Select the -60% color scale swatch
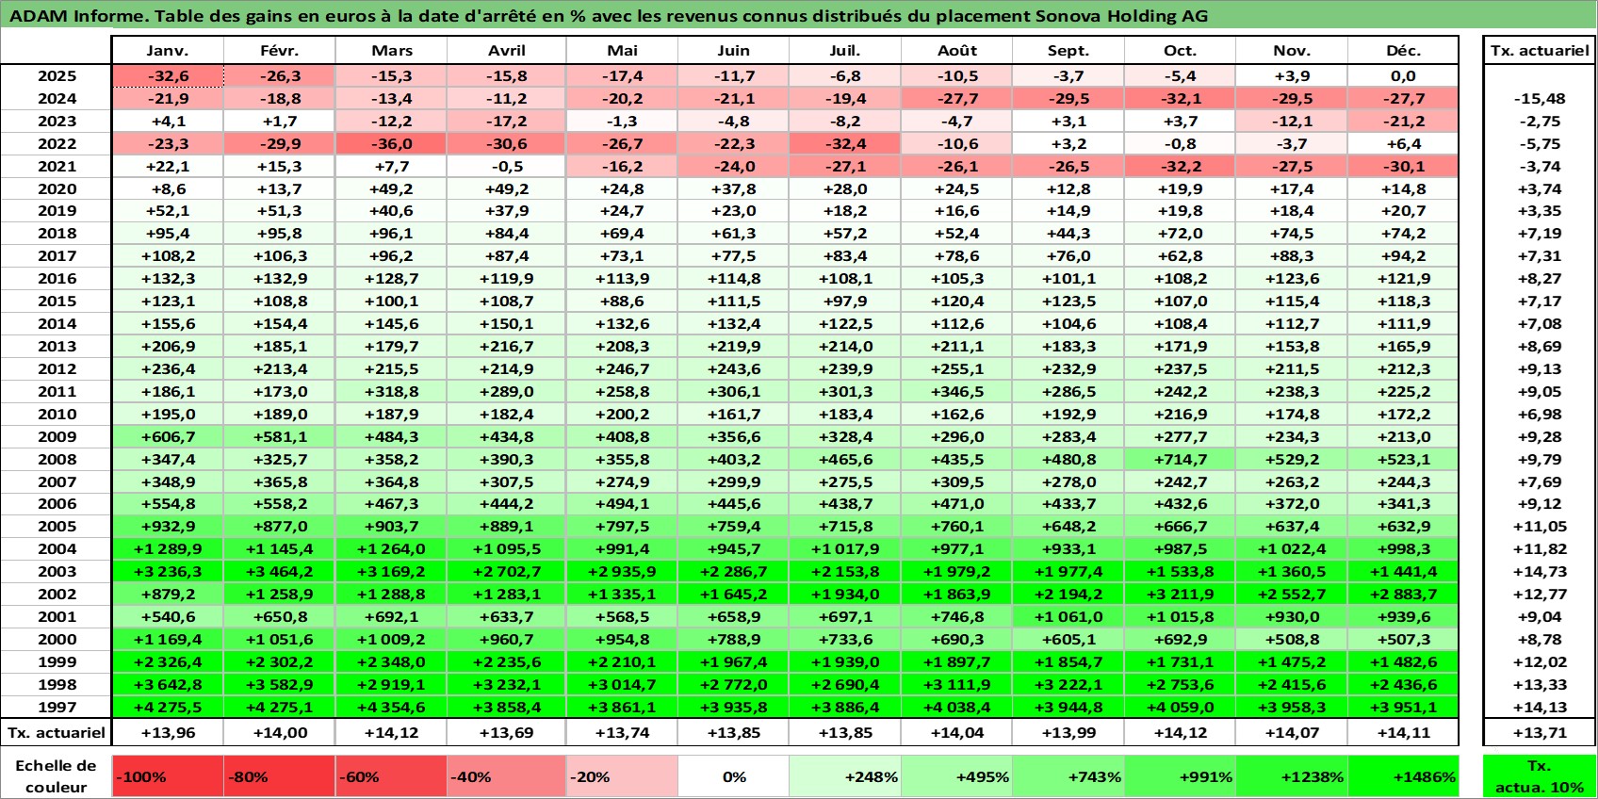Viewport: 1598px width, 799px height. (391, 776)
